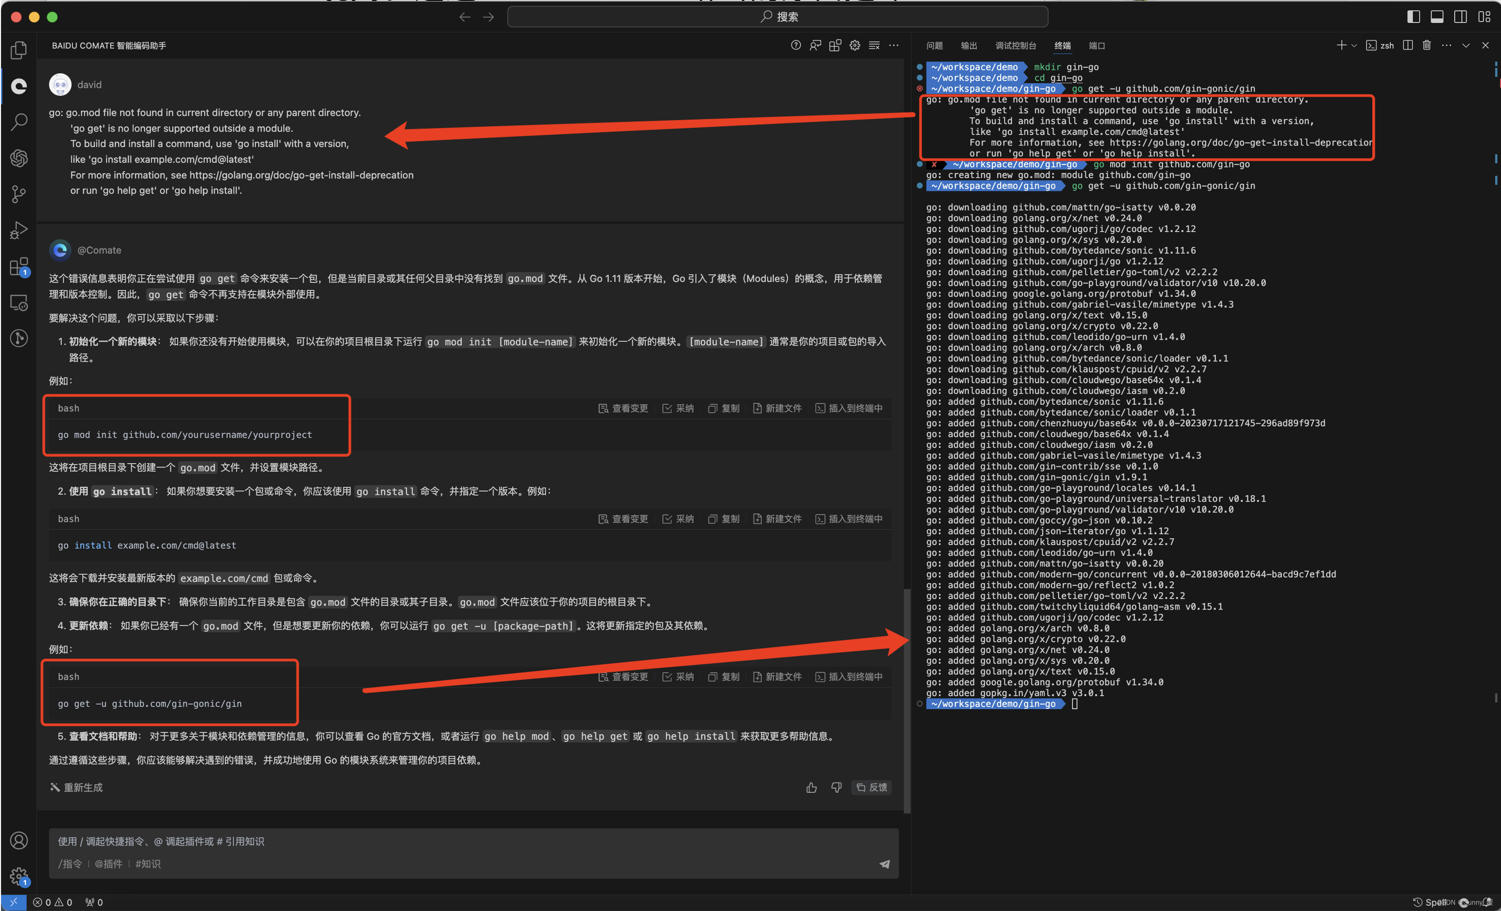The height and width of the screenshot is (911, 1501).
Task: Expand the new terminal launch profile dropdown
Action: 1354,46
